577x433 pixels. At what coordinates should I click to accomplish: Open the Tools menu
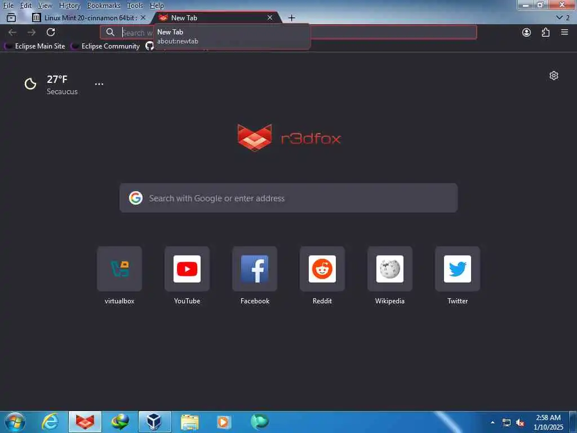click(x=135, y=6)
